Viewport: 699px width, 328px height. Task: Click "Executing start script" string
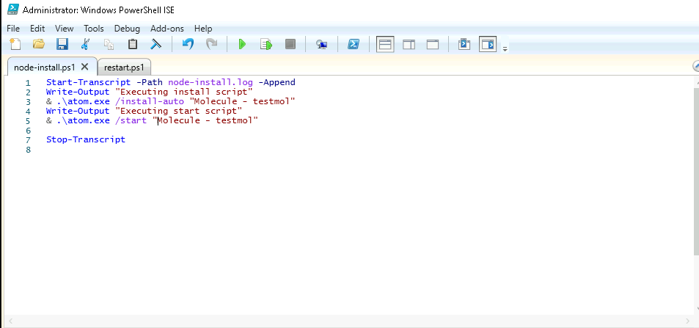[x=178, y=111]
